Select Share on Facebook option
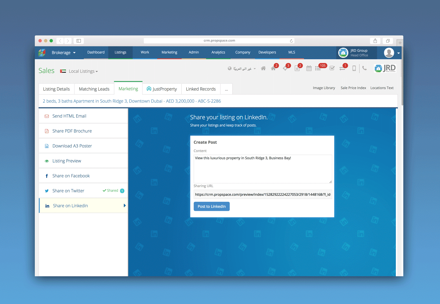 tap(83, 176)
